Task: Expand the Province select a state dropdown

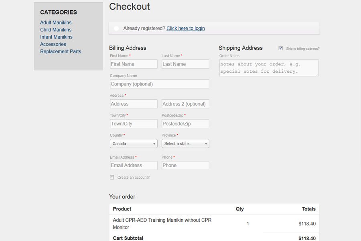Action: (x=185, y=144)
